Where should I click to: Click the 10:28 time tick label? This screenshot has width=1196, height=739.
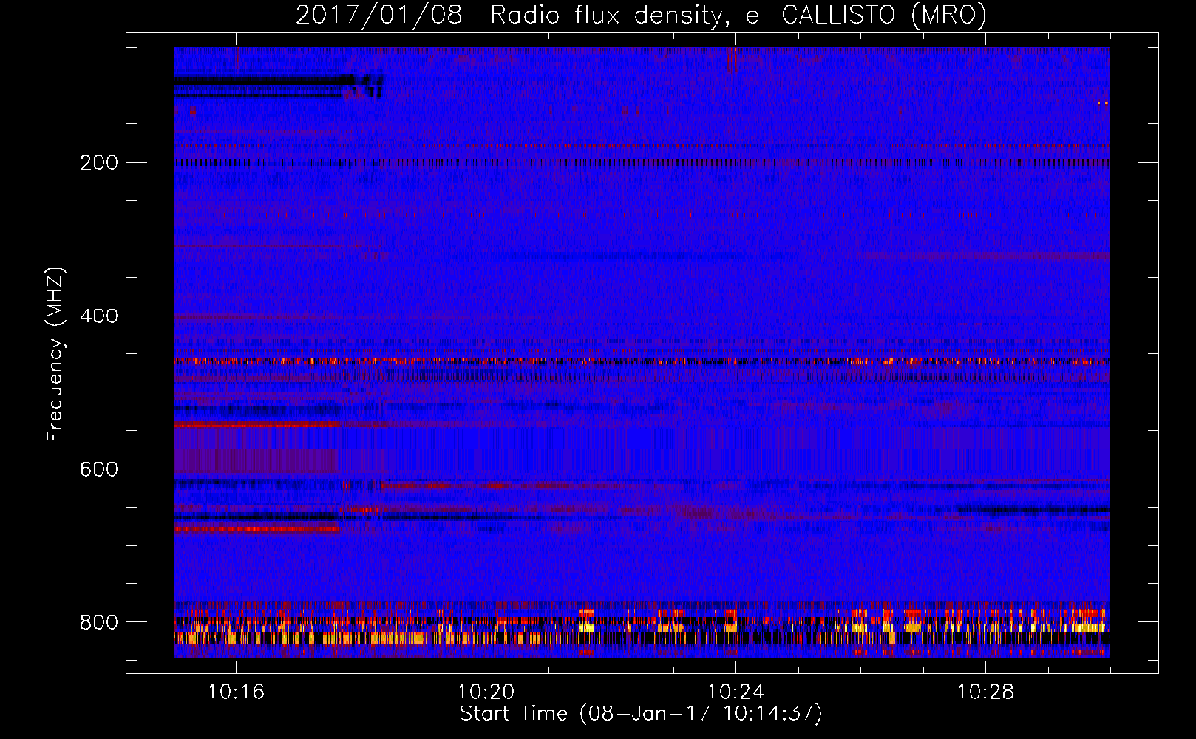click(985, 692)
